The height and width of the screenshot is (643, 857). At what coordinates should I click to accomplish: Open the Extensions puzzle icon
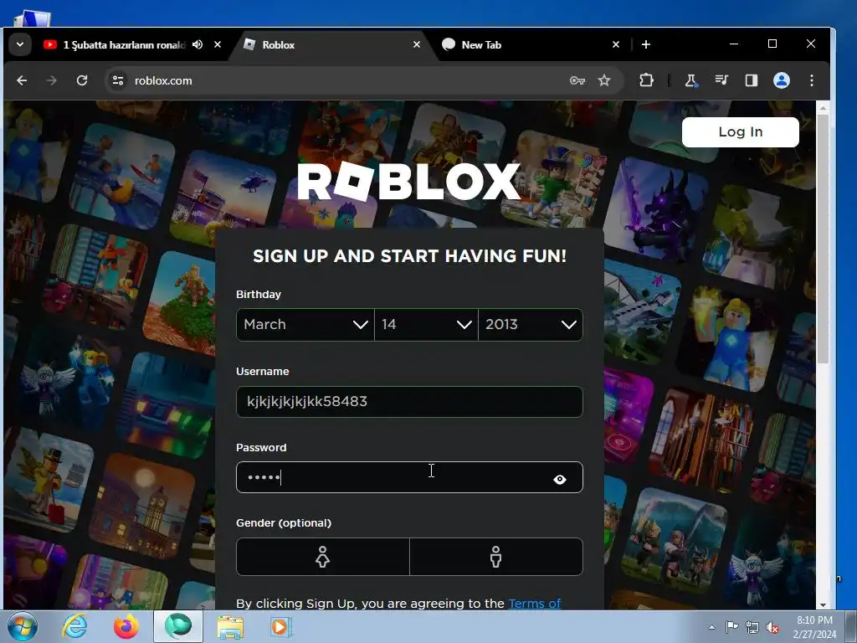[x=646, y=80]
